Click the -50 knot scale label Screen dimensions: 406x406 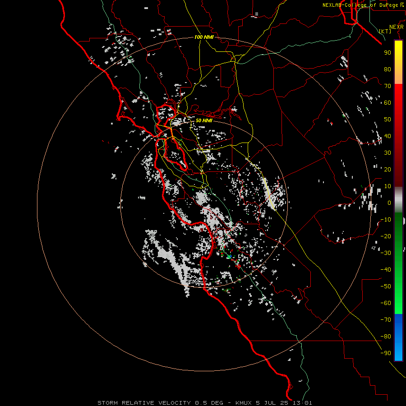(386, 286)
